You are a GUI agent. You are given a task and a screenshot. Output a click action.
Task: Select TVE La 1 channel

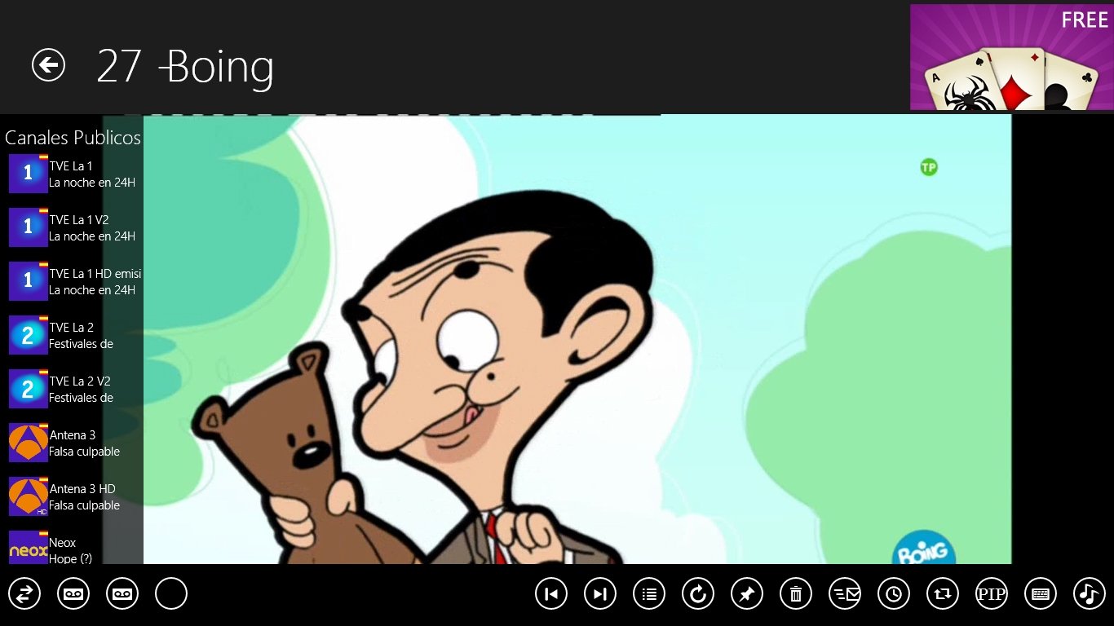[75, 174]
